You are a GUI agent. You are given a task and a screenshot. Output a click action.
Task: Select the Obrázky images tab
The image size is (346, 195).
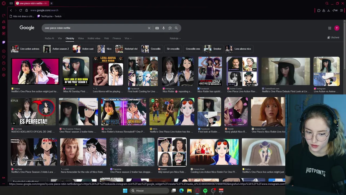[70, 38]
